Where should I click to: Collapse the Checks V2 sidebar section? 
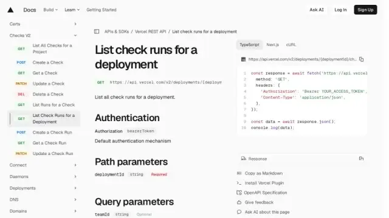tap(43, 36)
